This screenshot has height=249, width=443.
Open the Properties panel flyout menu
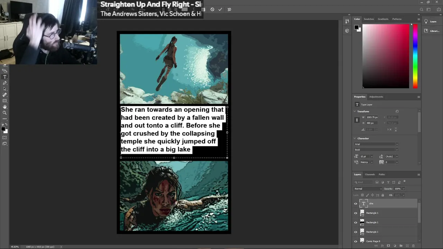[418, 97]
